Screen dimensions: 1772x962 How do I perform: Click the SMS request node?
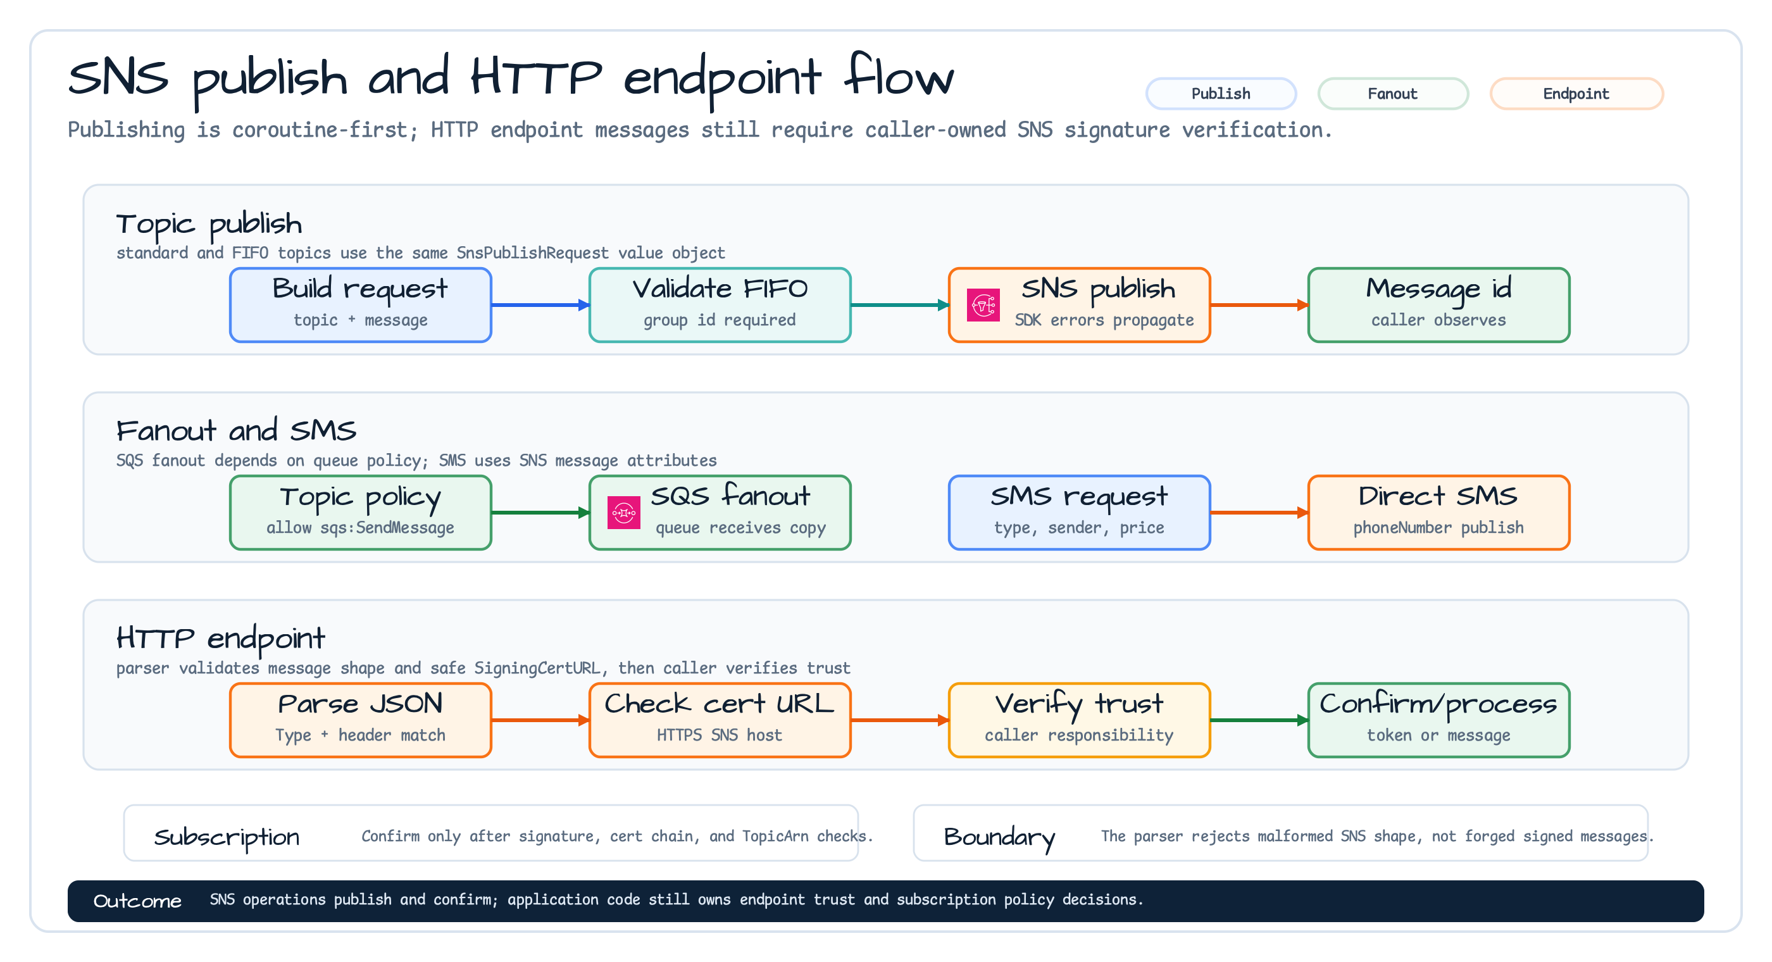1078,513
